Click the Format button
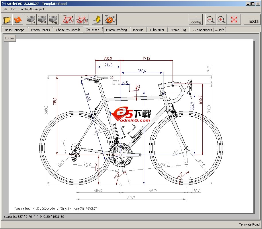Screen dimensions: 262x229 point(10,38)
